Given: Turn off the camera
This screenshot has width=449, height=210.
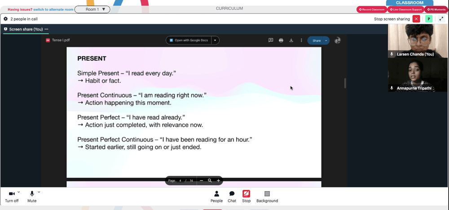Looking at the screenshot, I should (12, 197).
